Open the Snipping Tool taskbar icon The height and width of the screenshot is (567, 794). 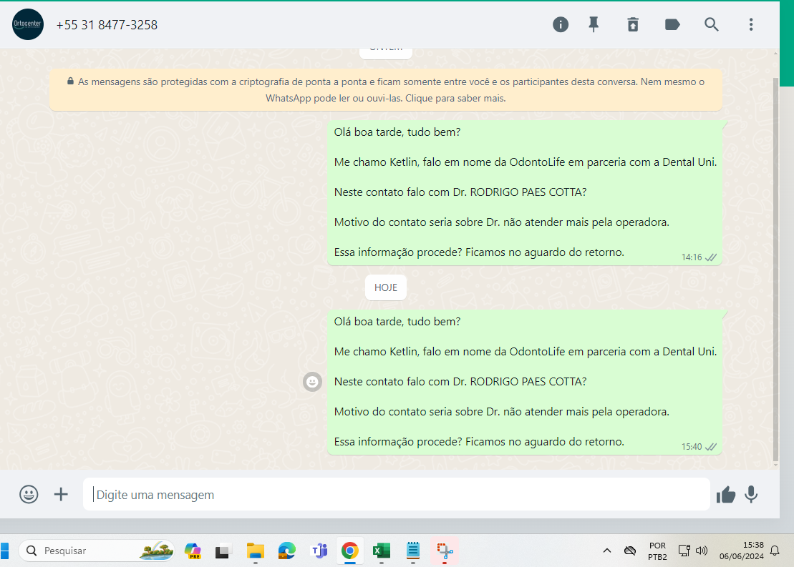[445, 551]
